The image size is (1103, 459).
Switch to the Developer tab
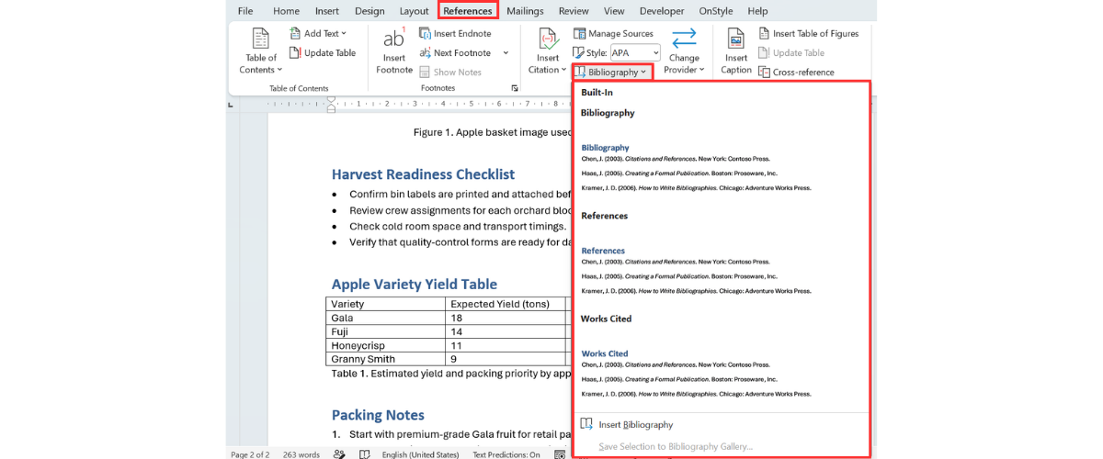point(662,11)
